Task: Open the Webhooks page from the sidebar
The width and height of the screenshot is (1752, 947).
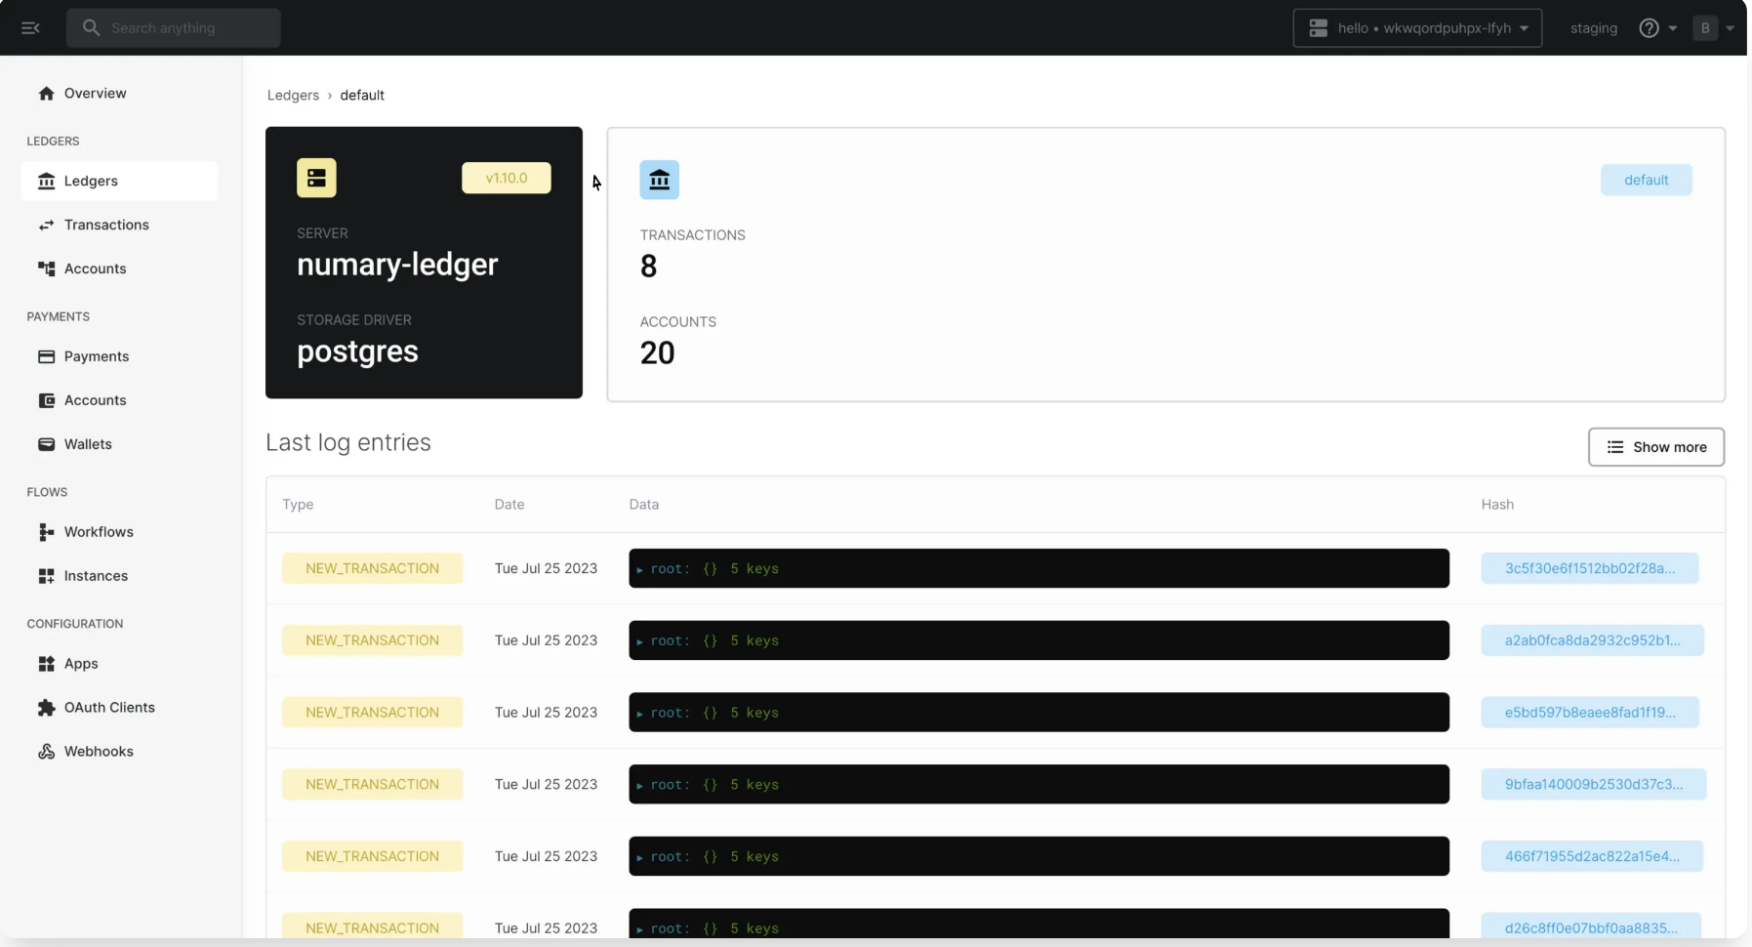Action: 98,751
